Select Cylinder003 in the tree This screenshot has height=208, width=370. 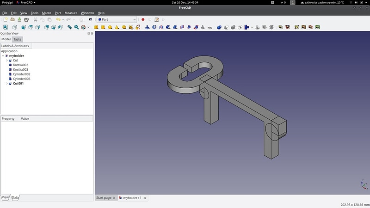21,79
